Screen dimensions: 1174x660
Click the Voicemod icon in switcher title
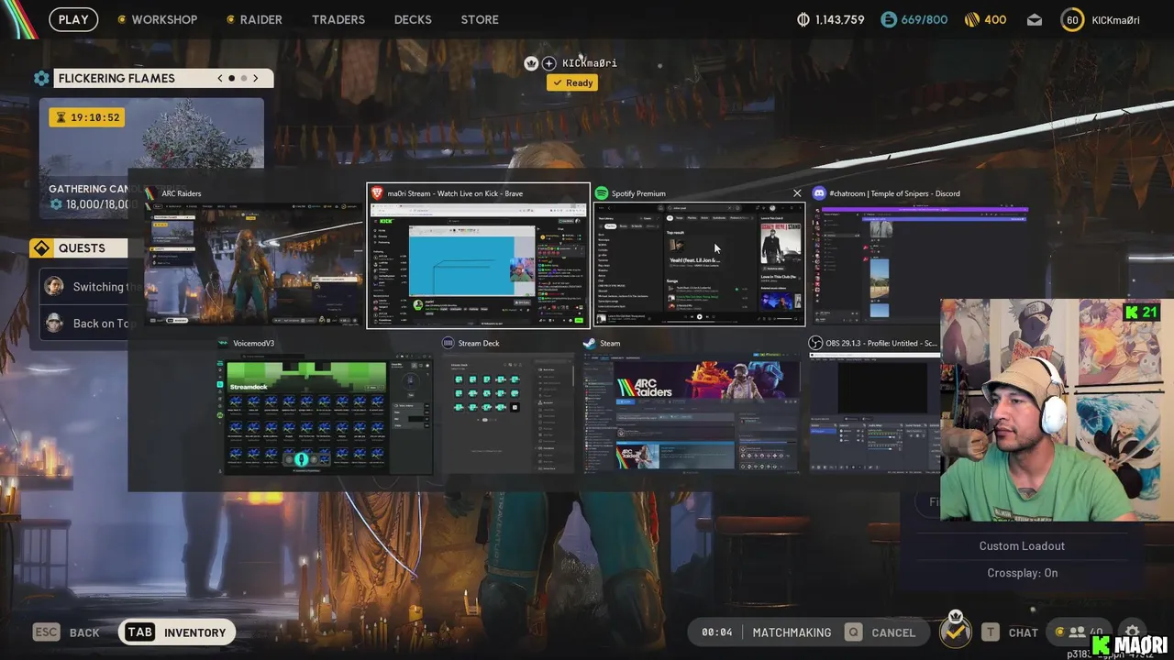[223, 343]
